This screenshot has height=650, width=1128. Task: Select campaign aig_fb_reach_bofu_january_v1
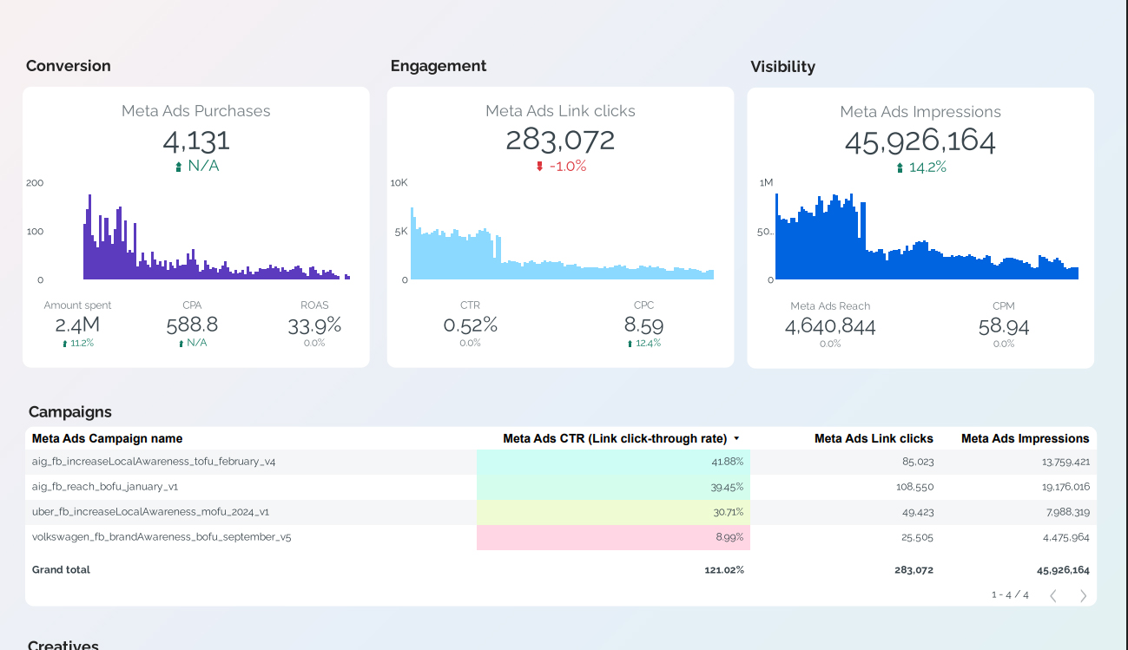pos(105,487)
